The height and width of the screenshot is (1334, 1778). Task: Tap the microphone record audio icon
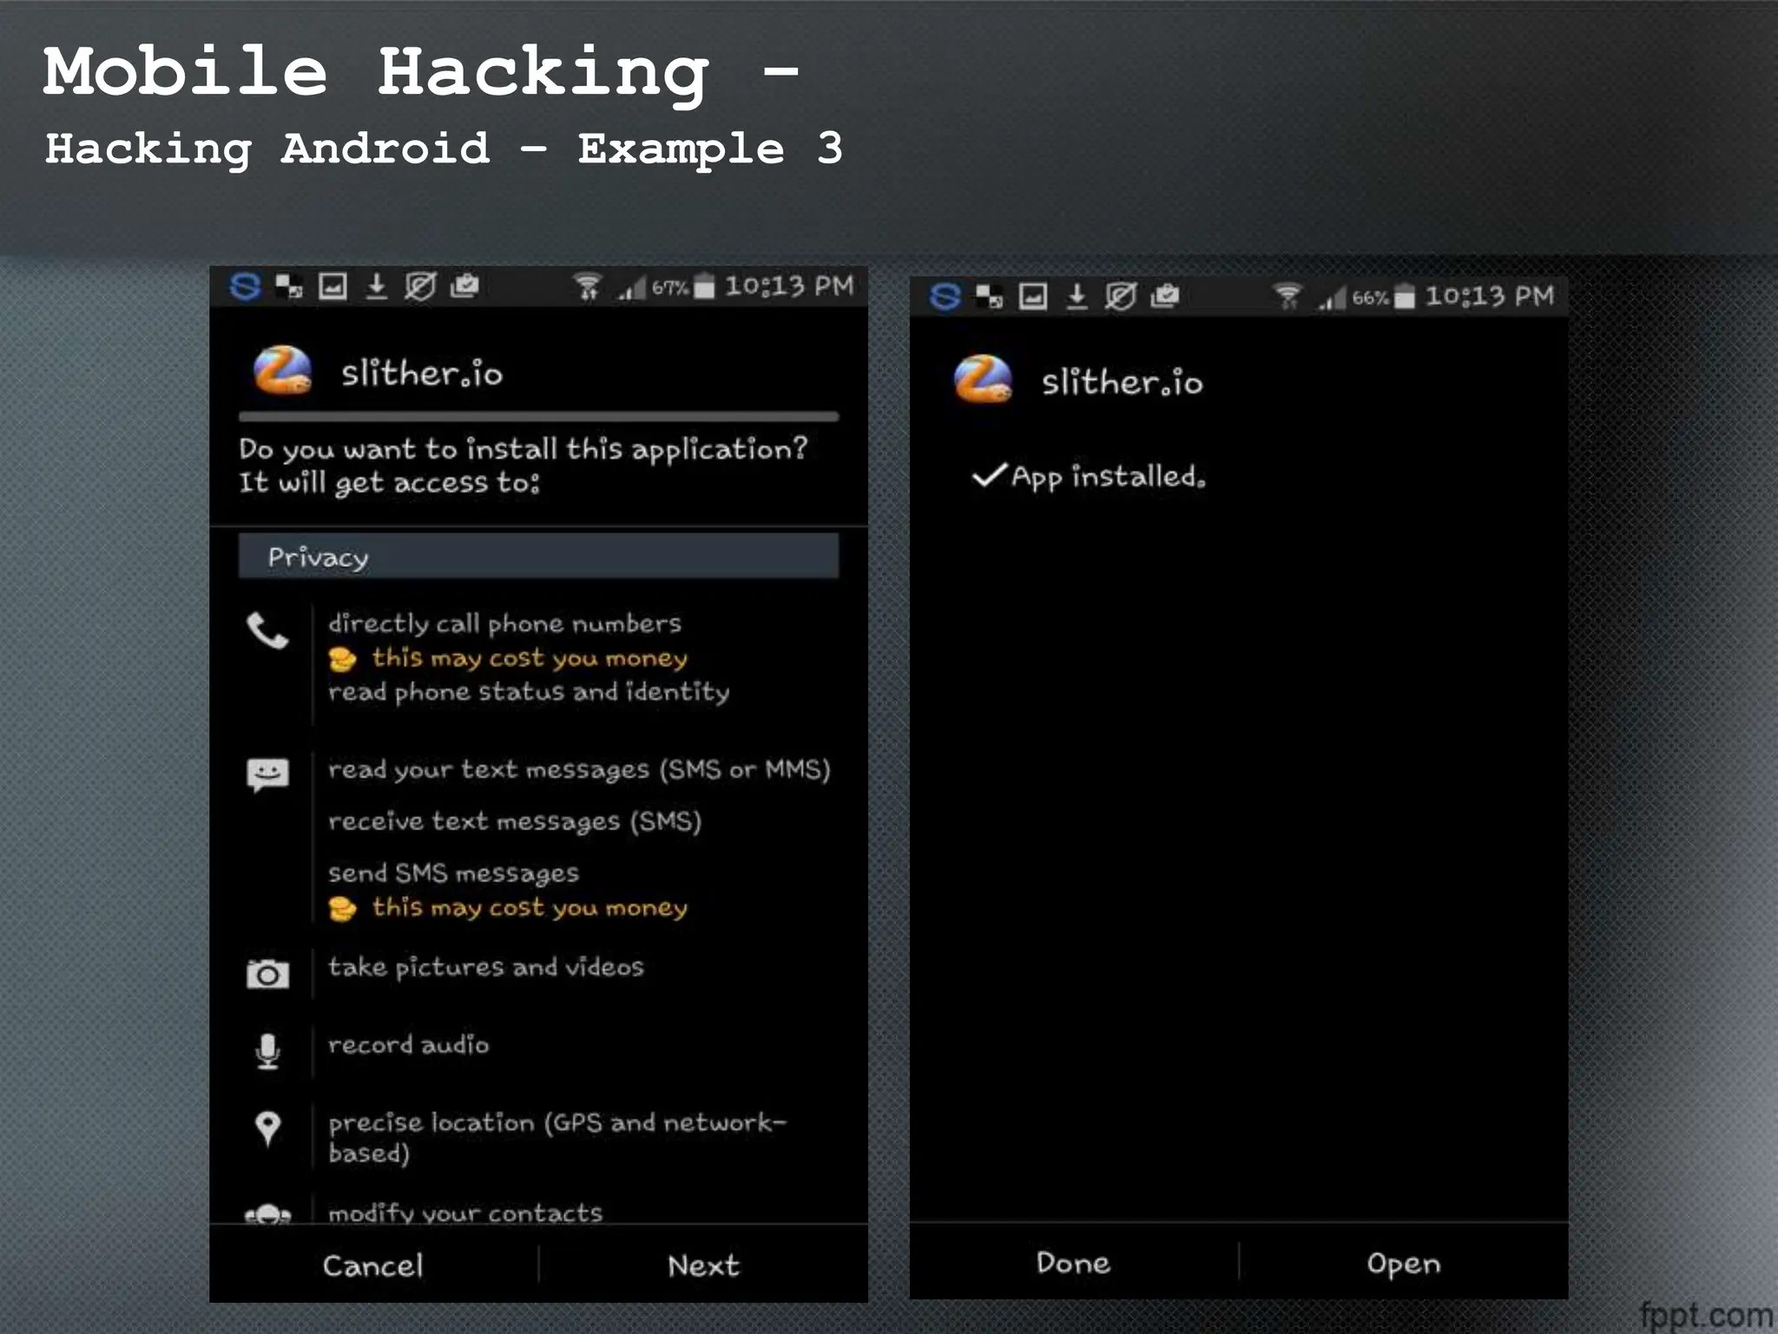point(267,1051)
